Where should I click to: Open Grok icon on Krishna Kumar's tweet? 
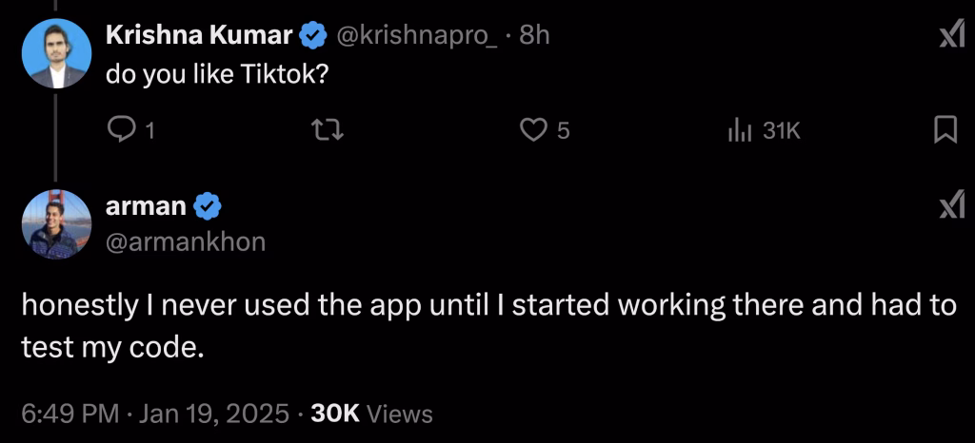951,36
